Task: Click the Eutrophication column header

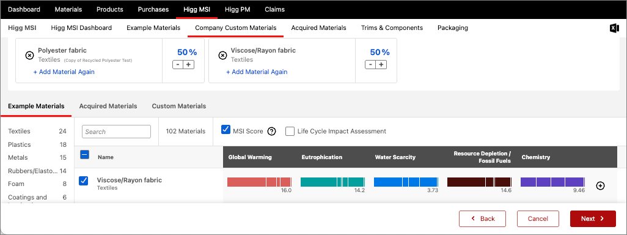Action: (322, 157)
